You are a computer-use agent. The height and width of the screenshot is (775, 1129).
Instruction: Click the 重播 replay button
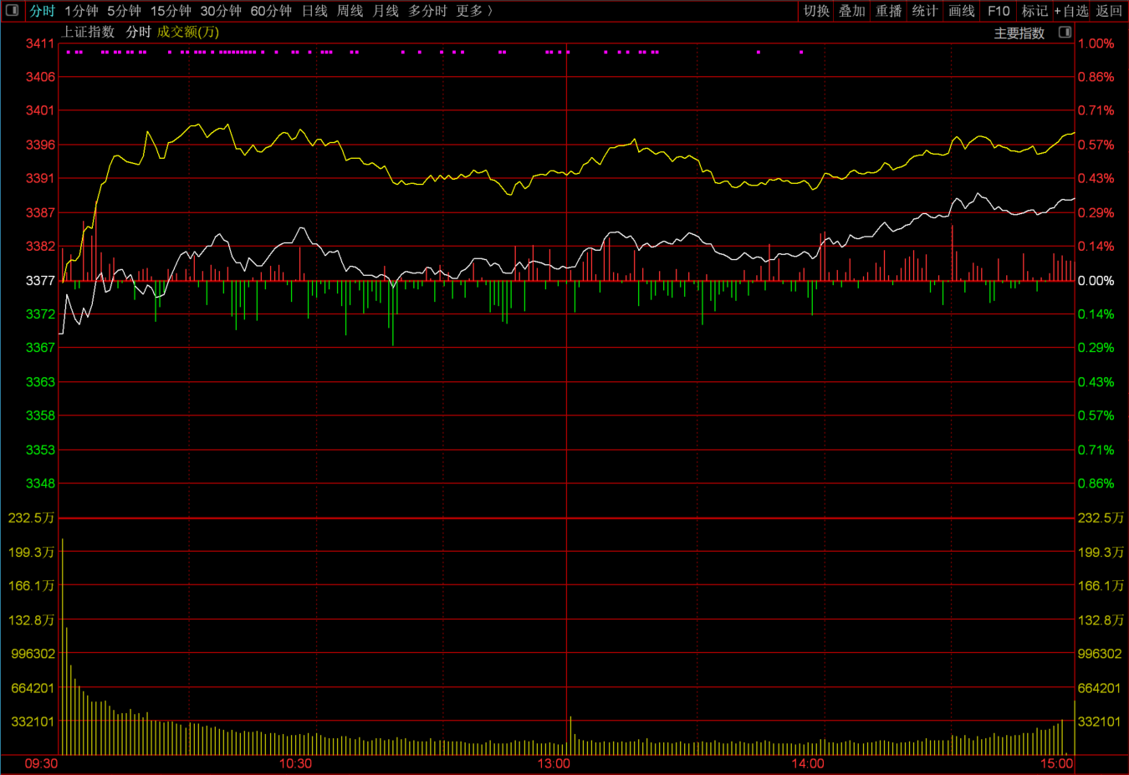point(888,11)
